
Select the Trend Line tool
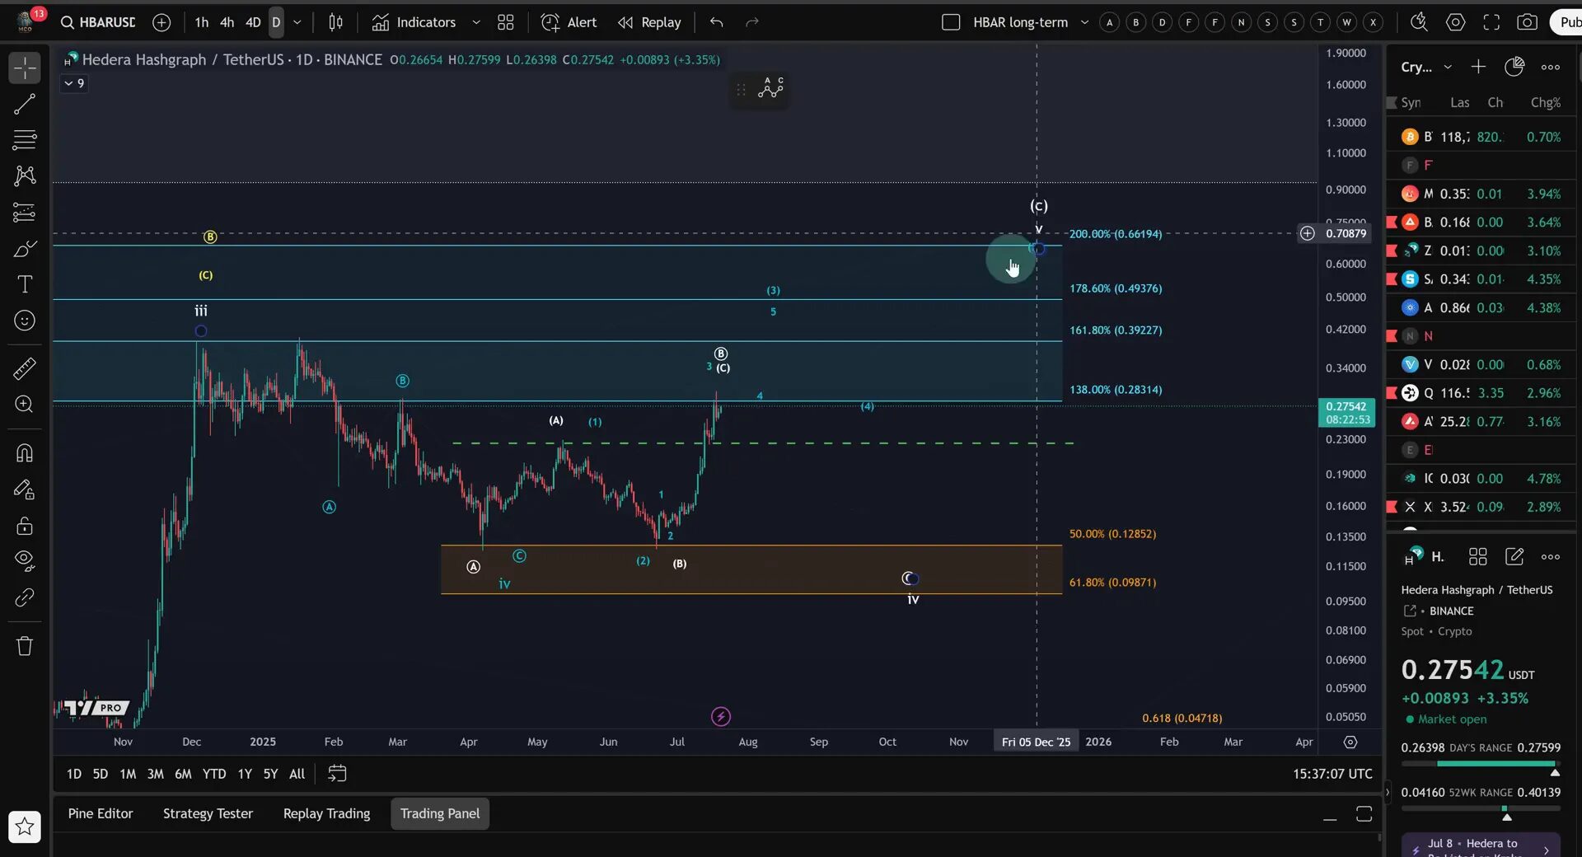tap(25, 104)
